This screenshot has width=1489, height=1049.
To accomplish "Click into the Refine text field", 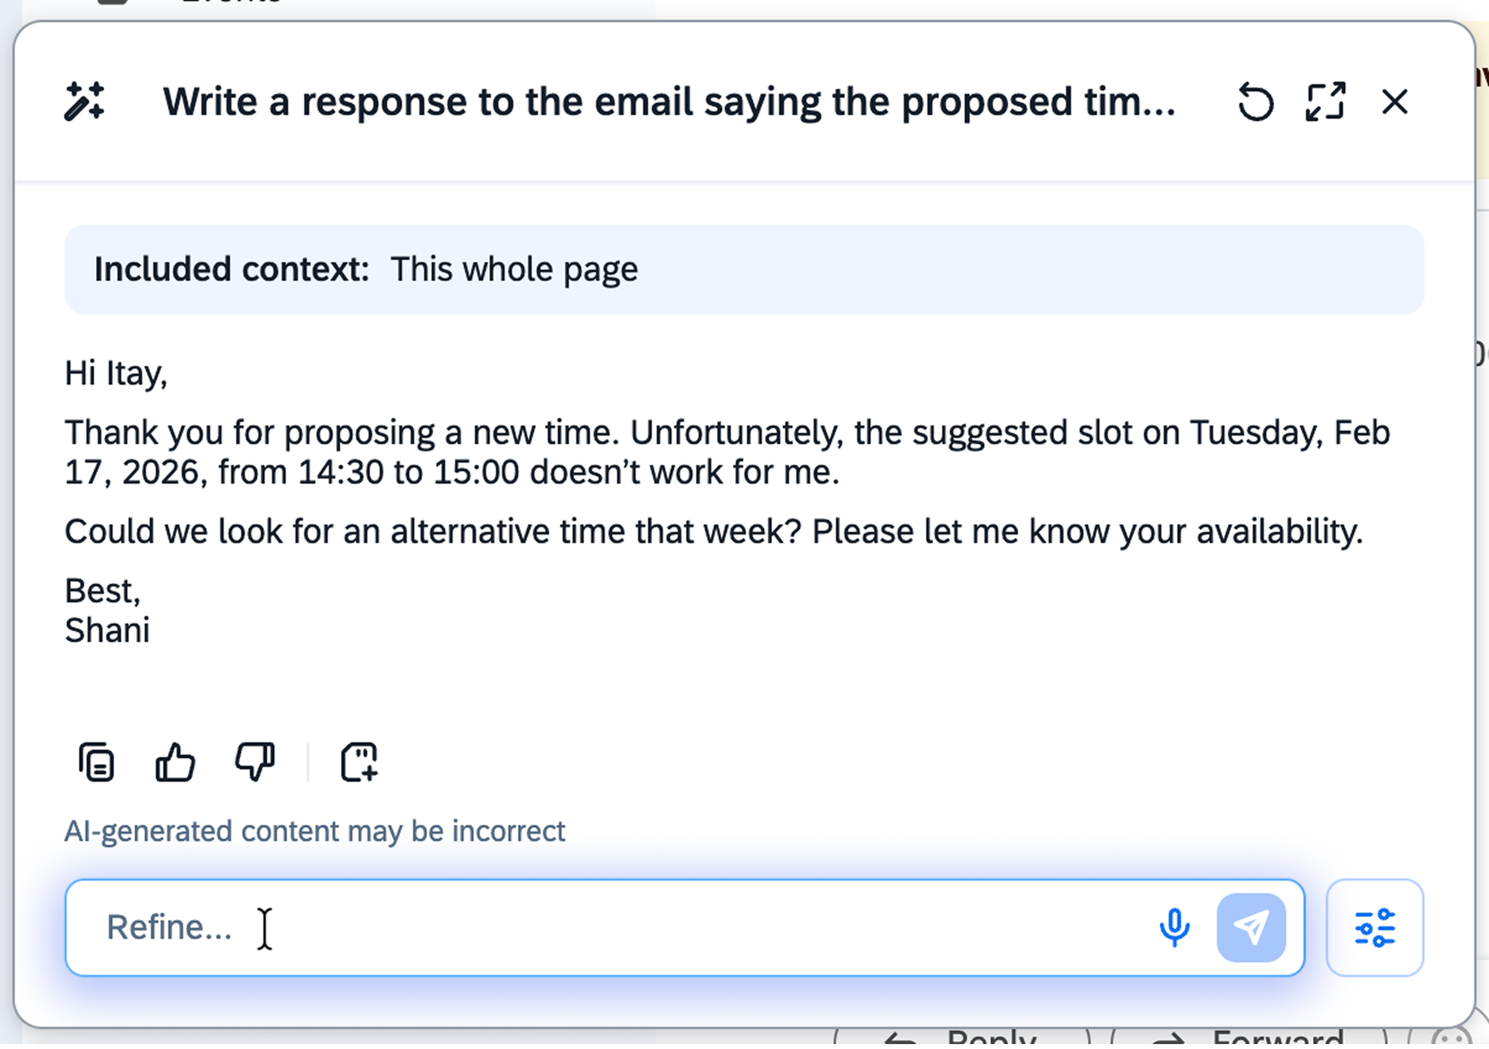I will click(x=584, y=927).
